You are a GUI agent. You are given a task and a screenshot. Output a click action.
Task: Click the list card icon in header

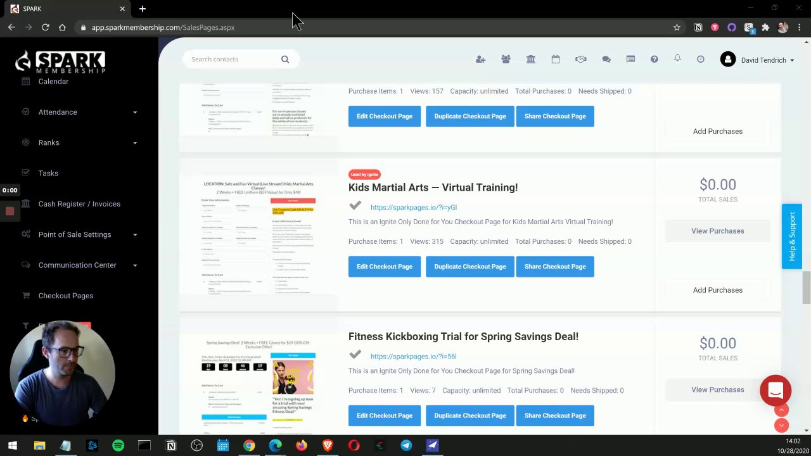point(630,60)
